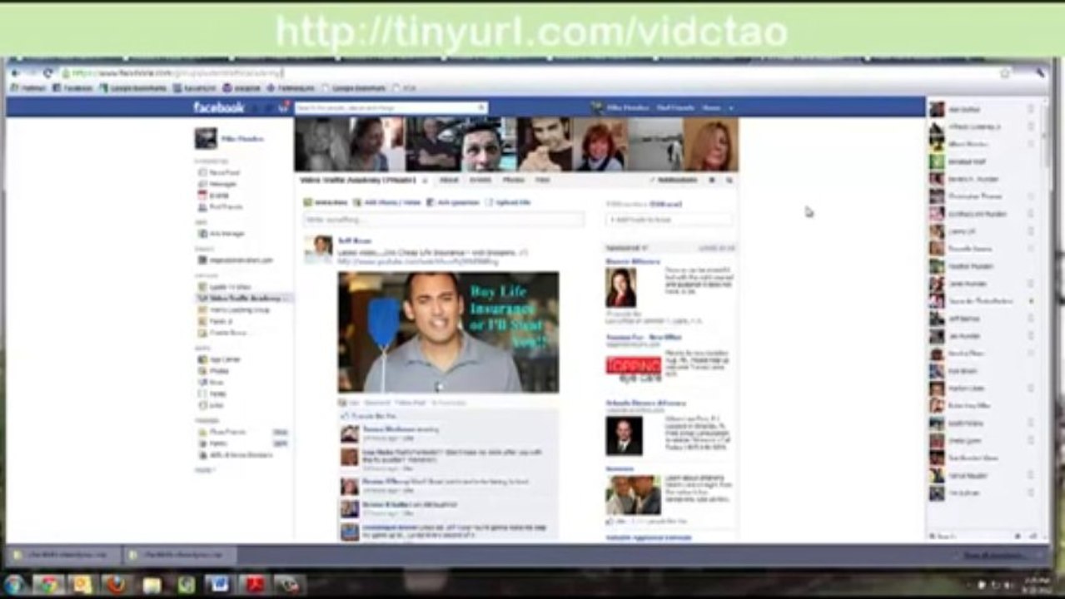The image size is (1065, 599).
Task: Open Family list in sidebar
Action: click(213, 444)
